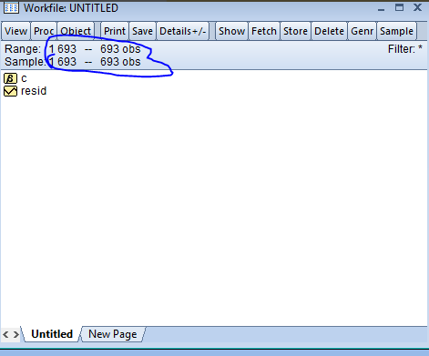Click the Genr button
Viewport: 429px width, 356px height.
click(x=362, y=31)
